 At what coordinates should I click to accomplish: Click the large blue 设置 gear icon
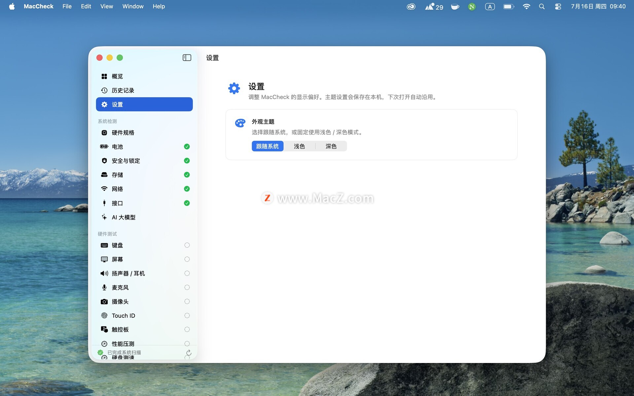[x=234, y=88]
